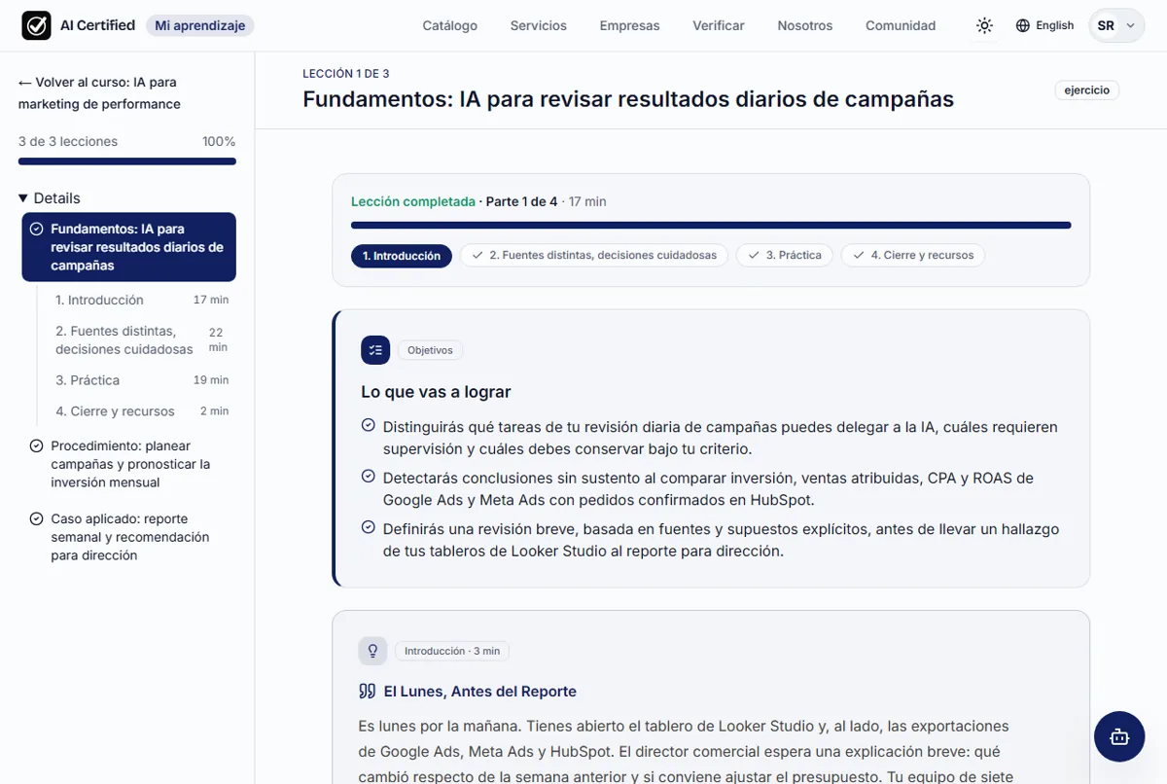Click the AI Certified brand name
The image size is (1167, 784).
click(x=97, y=25)
